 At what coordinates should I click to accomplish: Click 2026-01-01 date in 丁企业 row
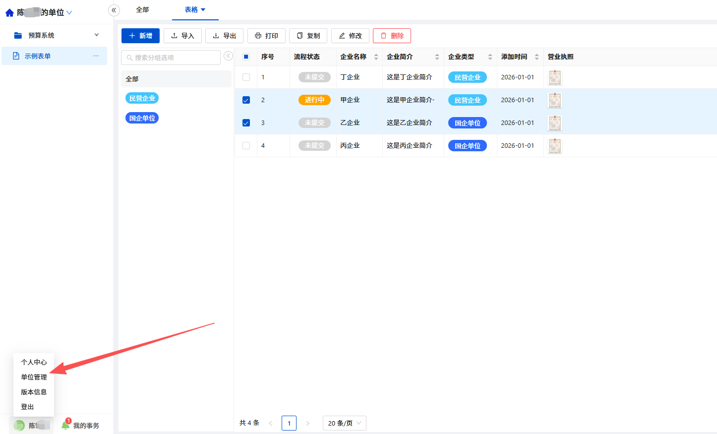tap(518, 77)
